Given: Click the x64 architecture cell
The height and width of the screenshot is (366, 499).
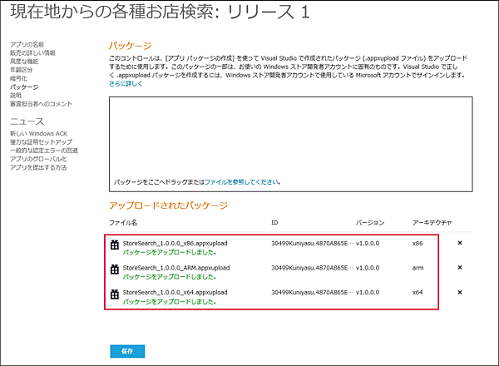Looking at the screenshot, I should click(417, 292).
